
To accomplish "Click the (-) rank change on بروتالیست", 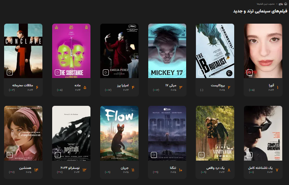I will coord(202,90).
